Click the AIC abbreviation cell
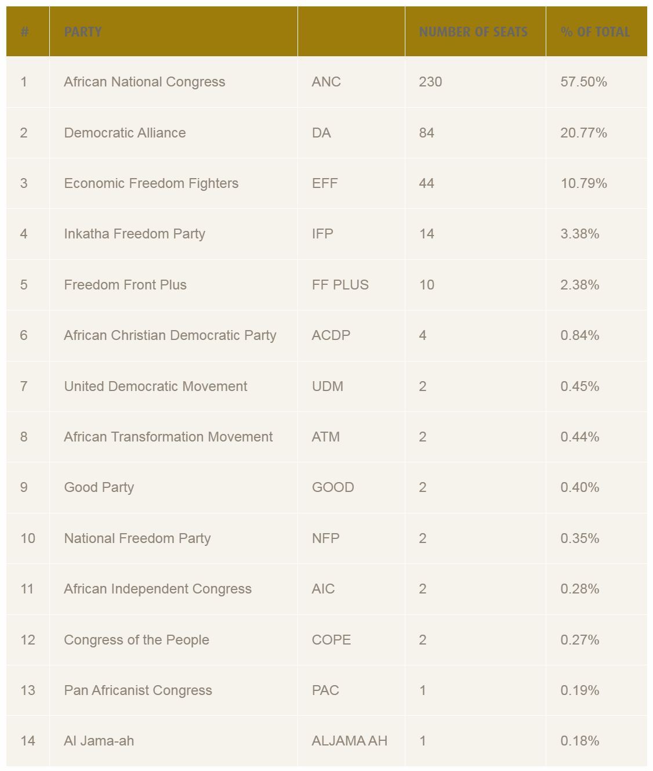Viewport: 653px width, 771px height. pyautogui.click(x=323, y=589)
